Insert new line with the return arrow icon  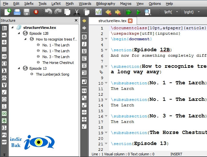[x=84, y=82]
